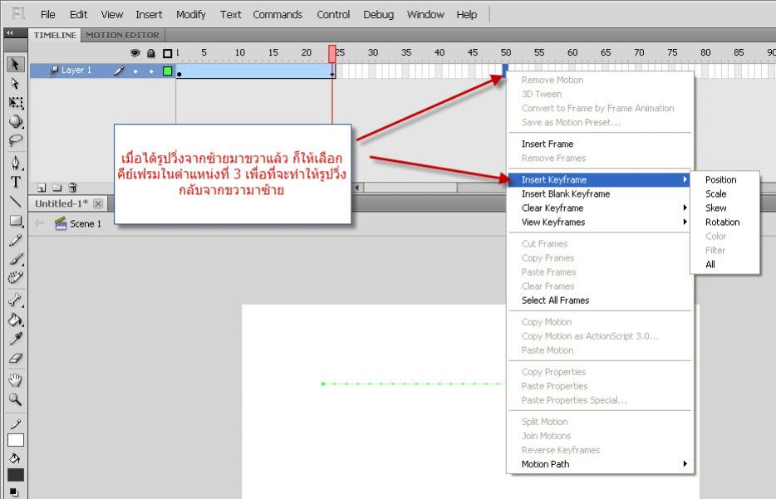Open the File menu

coord(47,14)
